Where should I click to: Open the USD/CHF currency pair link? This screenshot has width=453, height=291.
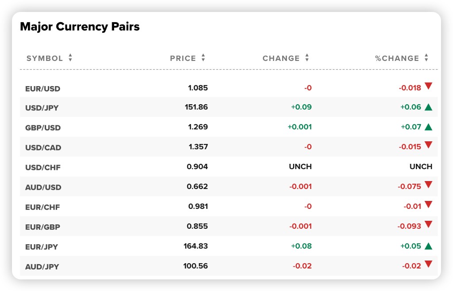pos(43,167)
